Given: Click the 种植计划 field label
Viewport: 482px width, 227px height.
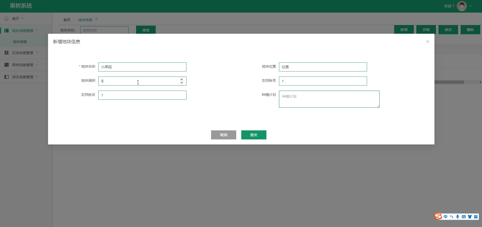Looking at the screenshot, I should (x=269, y=95).
